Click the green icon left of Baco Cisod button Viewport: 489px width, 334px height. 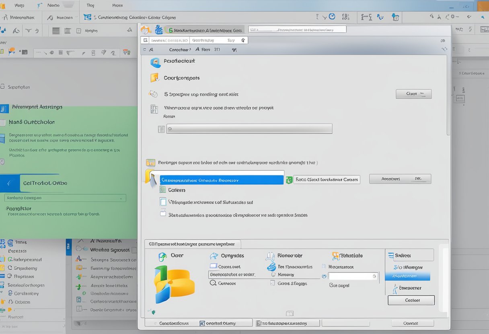point(289,180)
